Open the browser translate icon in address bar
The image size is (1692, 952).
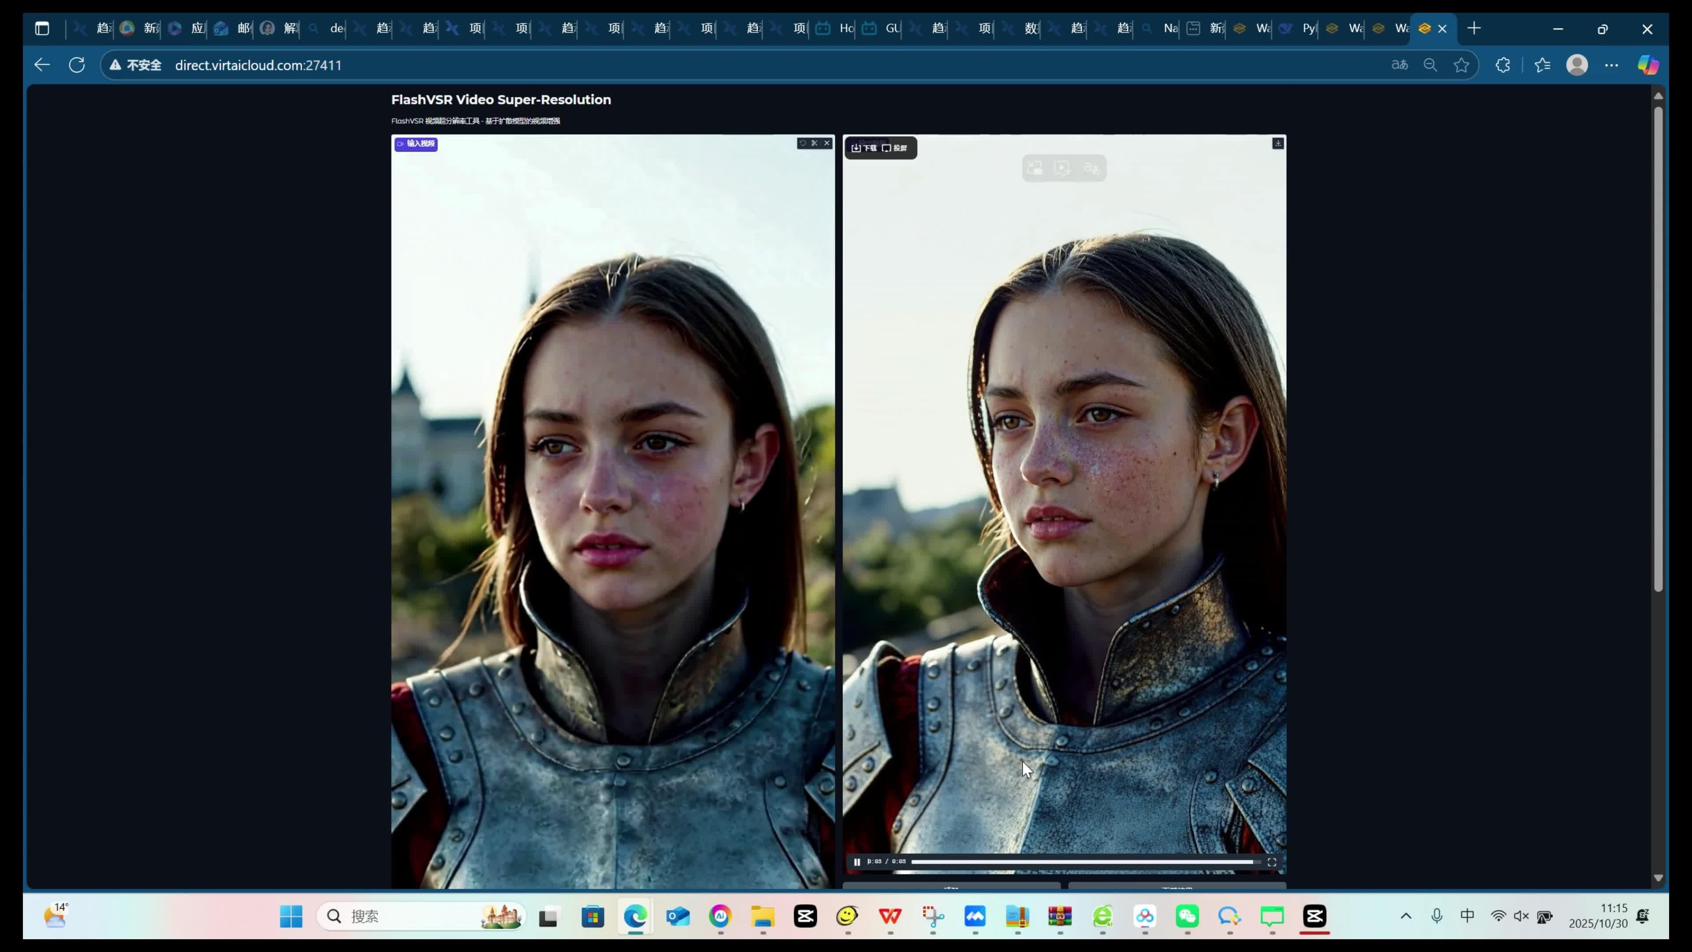pos(1399,65)
